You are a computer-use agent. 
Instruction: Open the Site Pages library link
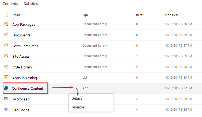click(21, 110)
